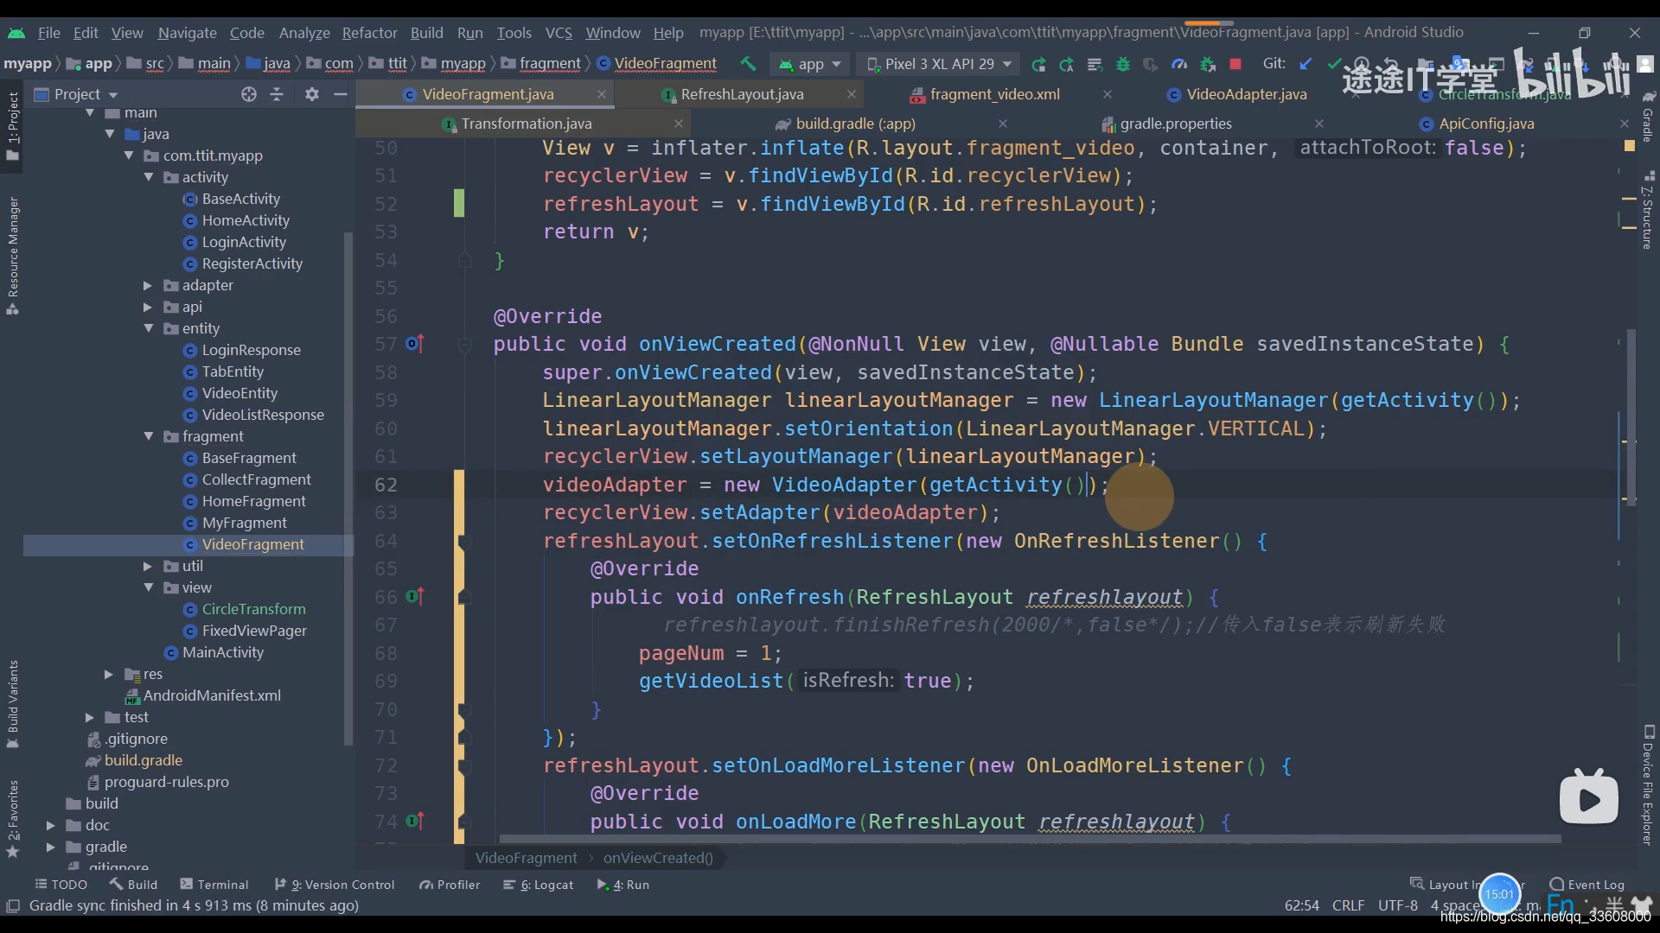
Task: Collapse the entity folder
Action: [x=149, y=328]
